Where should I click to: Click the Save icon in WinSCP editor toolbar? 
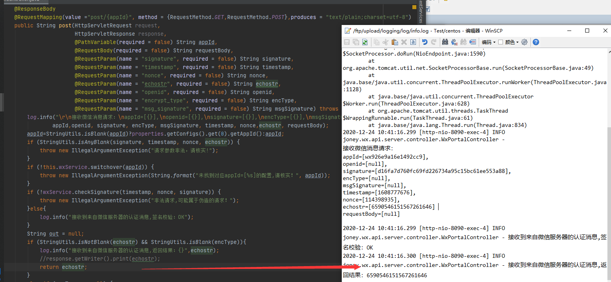click(347, 42)
